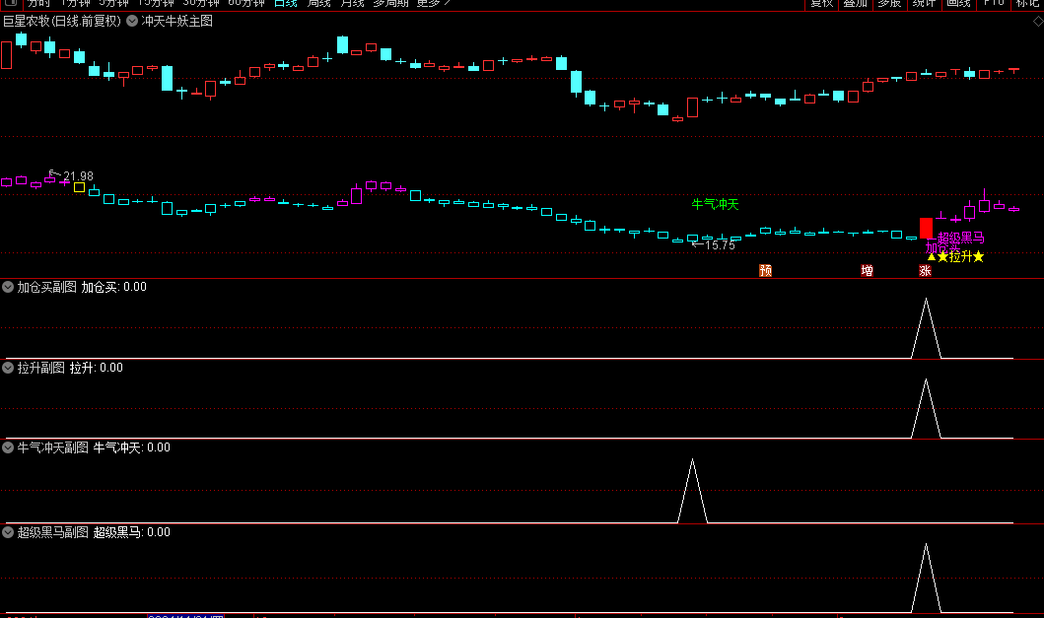The width and height of the screenshot is (1044, 618).
Task: Open the F10 company info button
Action: tap(994, 3)
